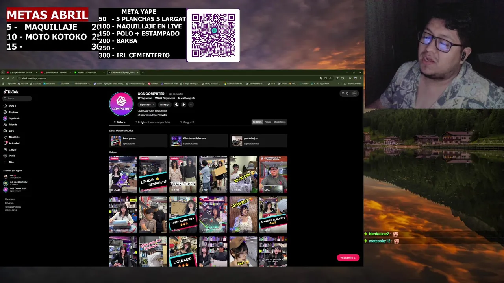
Task: Open followed account Val
Action: [x=13, y=176]
